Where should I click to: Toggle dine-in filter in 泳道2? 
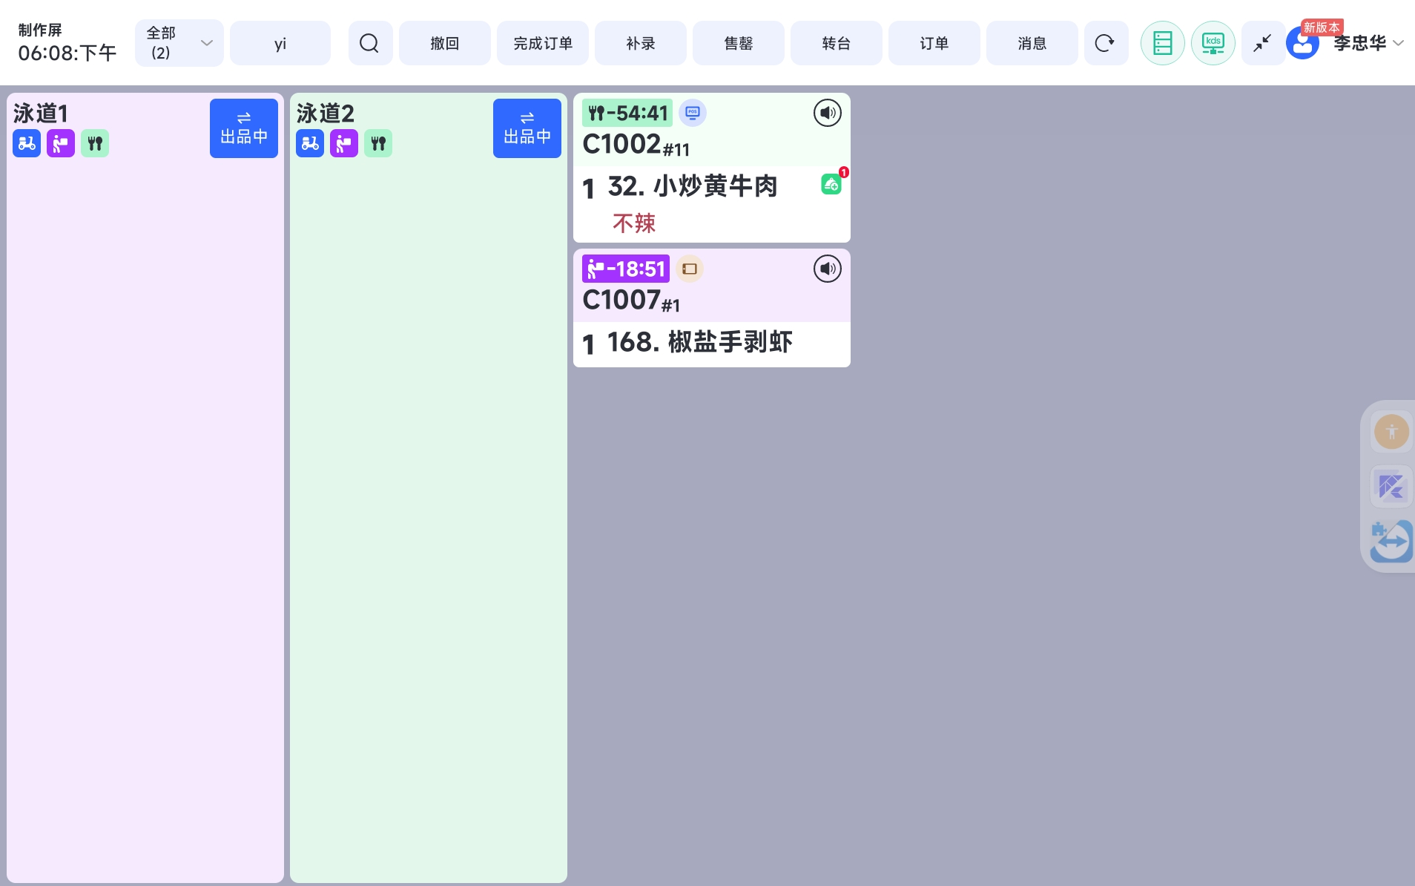pos(378,143)
